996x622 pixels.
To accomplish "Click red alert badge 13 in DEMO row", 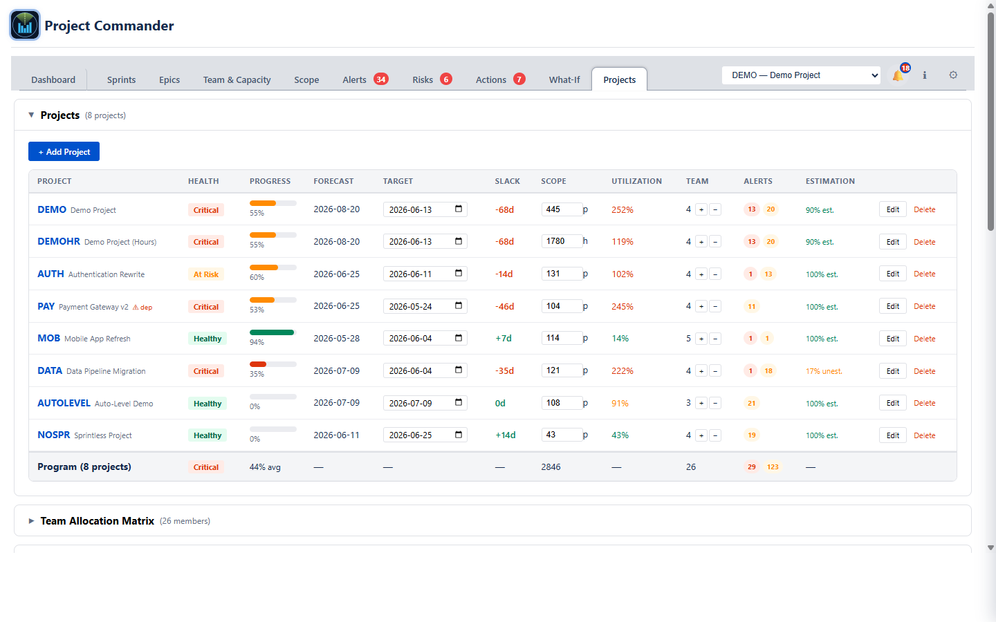I will [x=751, y=209].
